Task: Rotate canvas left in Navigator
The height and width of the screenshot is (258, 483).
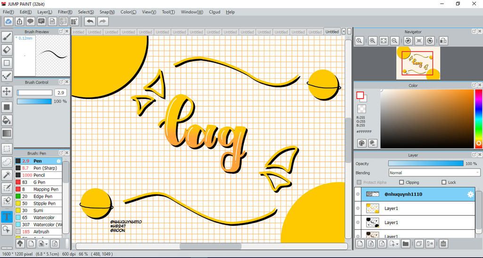Action: [408, 41]
